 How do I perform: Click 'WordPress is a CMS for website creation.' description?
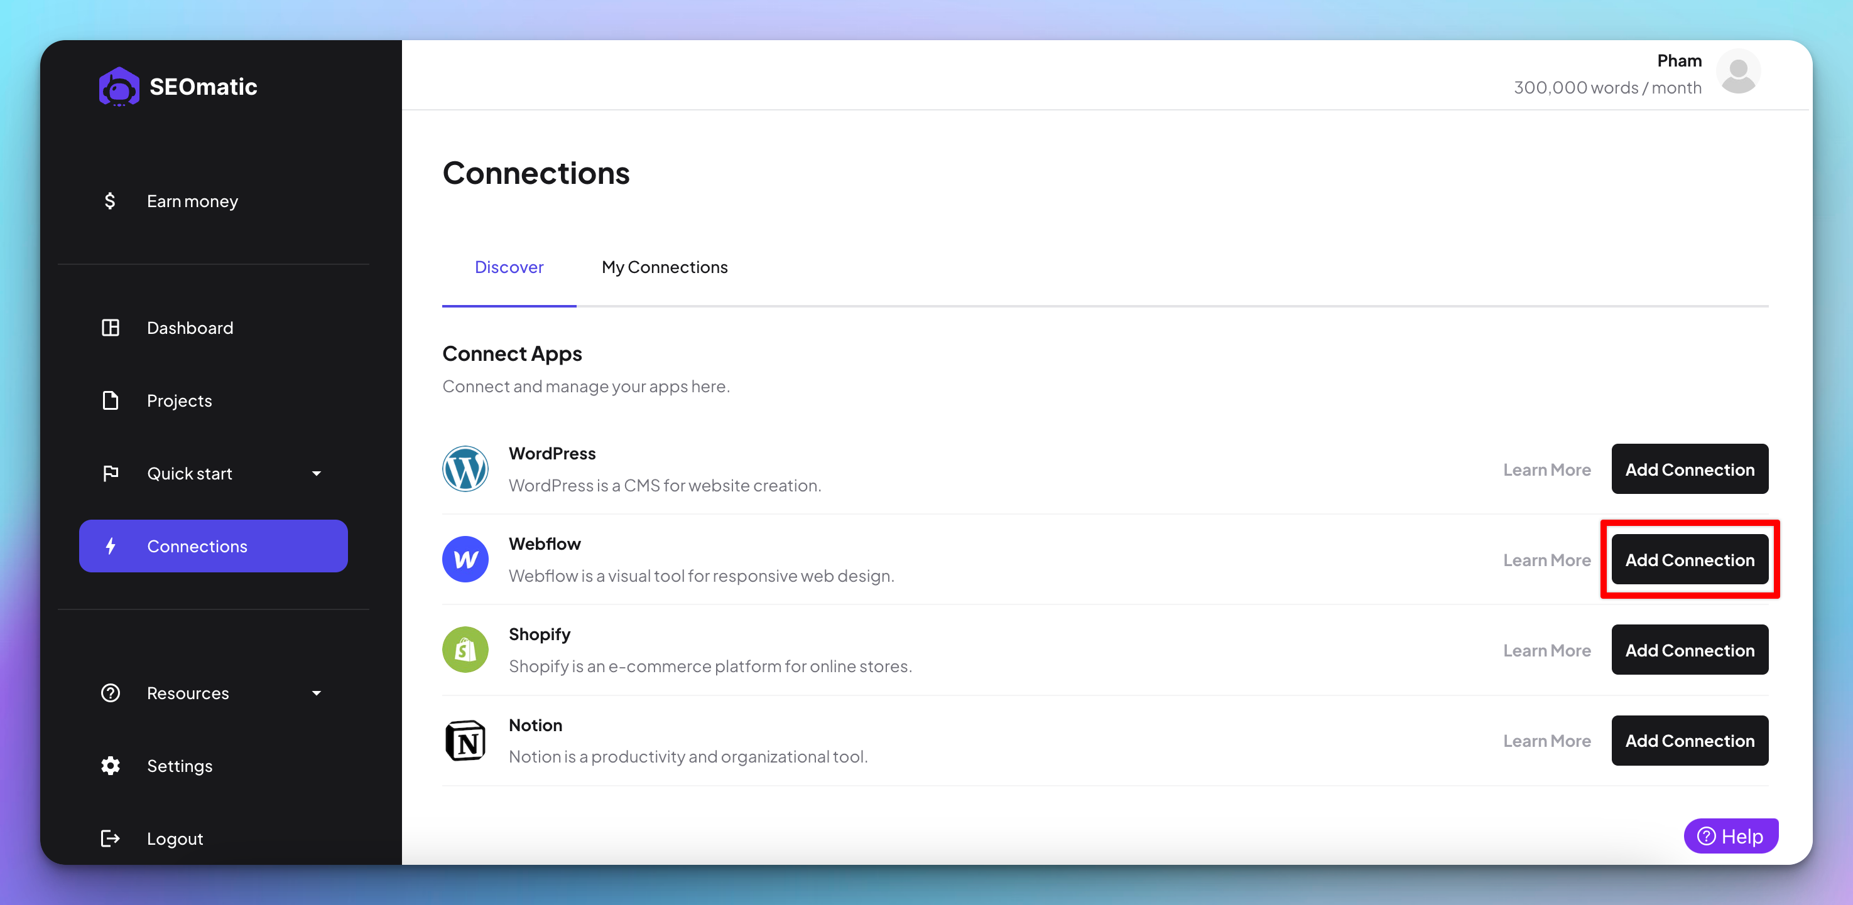point(665,486)
